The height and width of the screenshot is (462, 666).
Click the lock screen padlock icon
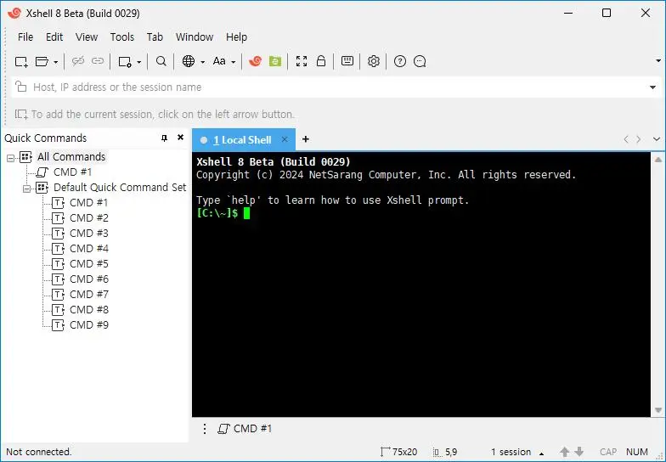(321, 61)
